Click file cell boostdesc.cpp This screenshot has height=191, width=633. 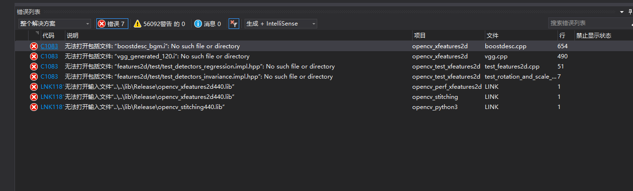pyautogui.click(x=505, y=46)
